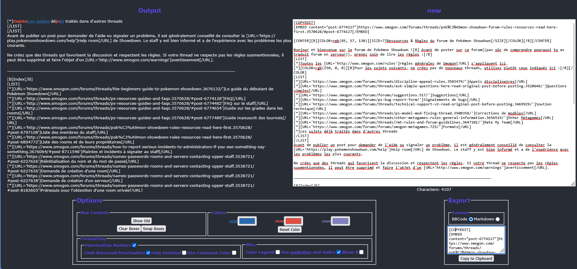Click the Show Old button
This screenshot has width=577, height=269.
(141, 221)
